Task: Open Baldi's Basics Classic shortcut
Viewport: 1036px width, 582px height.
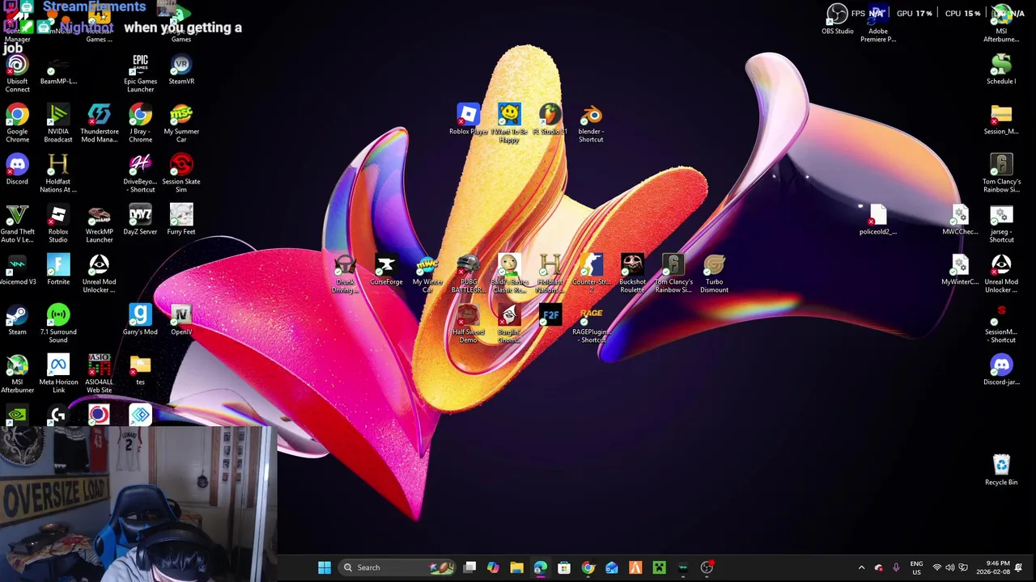Action: coord(509,274)
